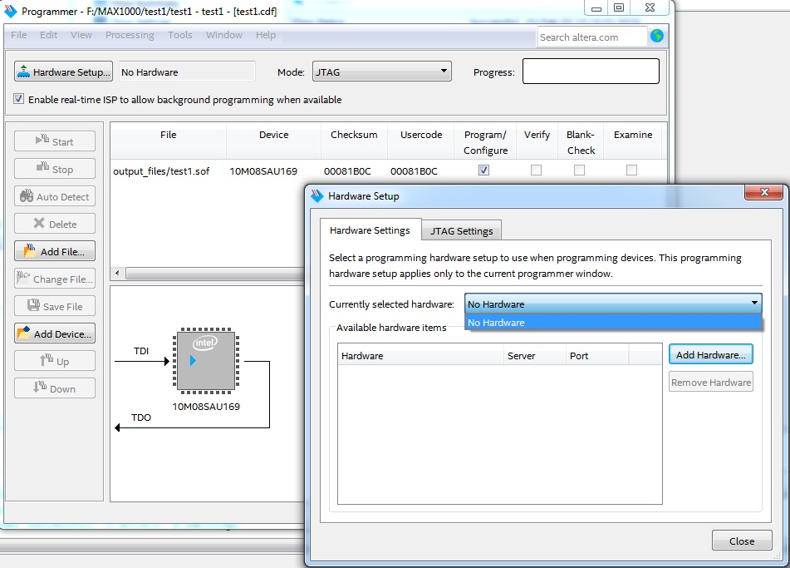
Task: Click the Search altera.com field
Action: (x=591, y=37)
